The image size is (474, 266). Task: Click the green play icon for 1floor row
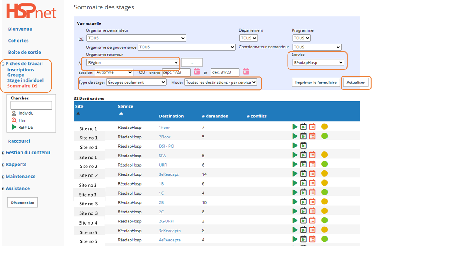tap(295, 127)
